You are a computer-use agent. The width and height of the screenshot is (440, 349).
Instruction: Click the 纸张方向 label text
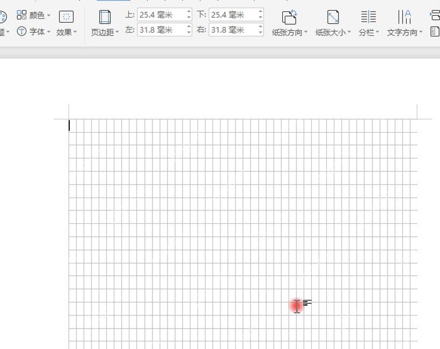click(287, 32)
